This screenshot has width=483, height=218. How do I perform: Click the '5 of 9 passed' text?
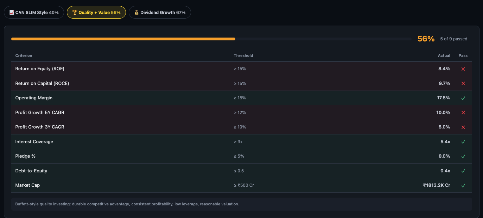click(x=453, y=39)
